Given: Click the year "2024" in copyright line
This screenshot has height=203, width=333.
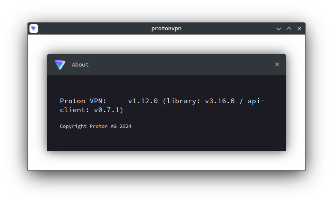Looking at the screenshot, I should 126,126.
